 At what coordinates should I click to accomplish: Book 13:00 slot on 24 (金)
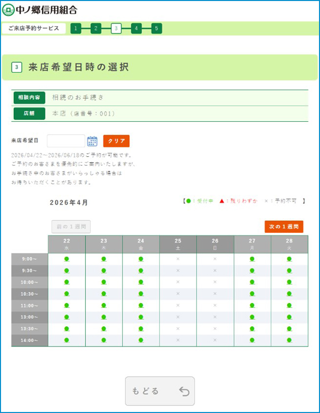(141, 317)
